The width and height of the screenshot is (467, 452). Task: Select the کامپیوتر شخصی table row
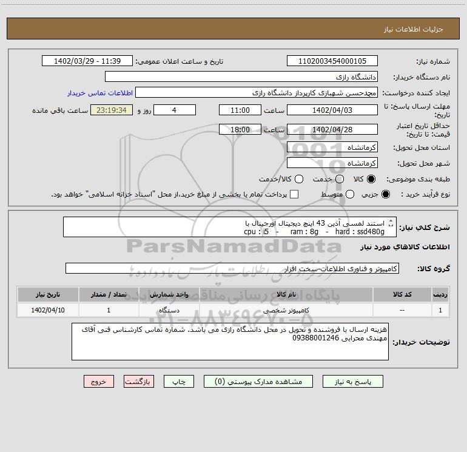pyautogui.click(x=233, y=310)
